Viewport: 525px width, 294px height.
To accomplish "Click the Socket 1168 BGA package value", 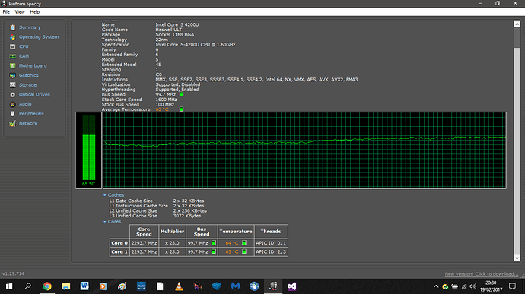I will pyautogui.click(x=175, y=34).
